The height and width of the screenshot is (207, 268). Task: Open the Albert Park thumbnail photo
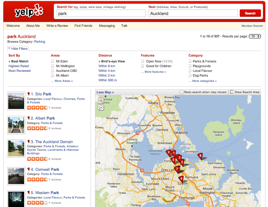16,125
